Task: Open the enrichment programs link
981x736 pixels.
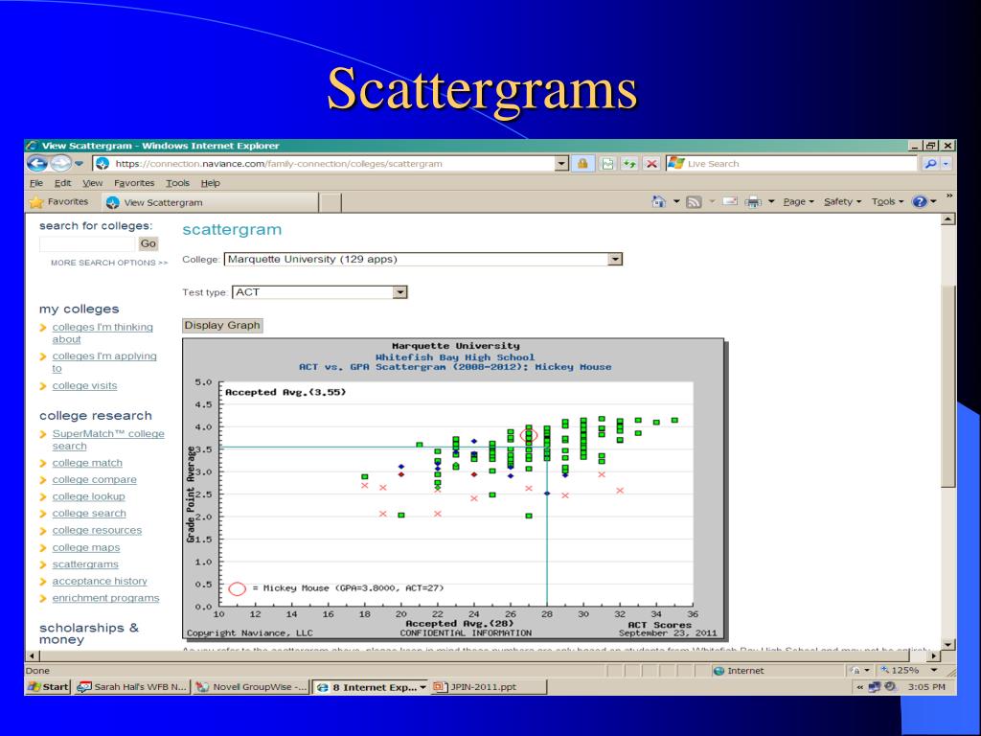Action: (x=105, y=598)
